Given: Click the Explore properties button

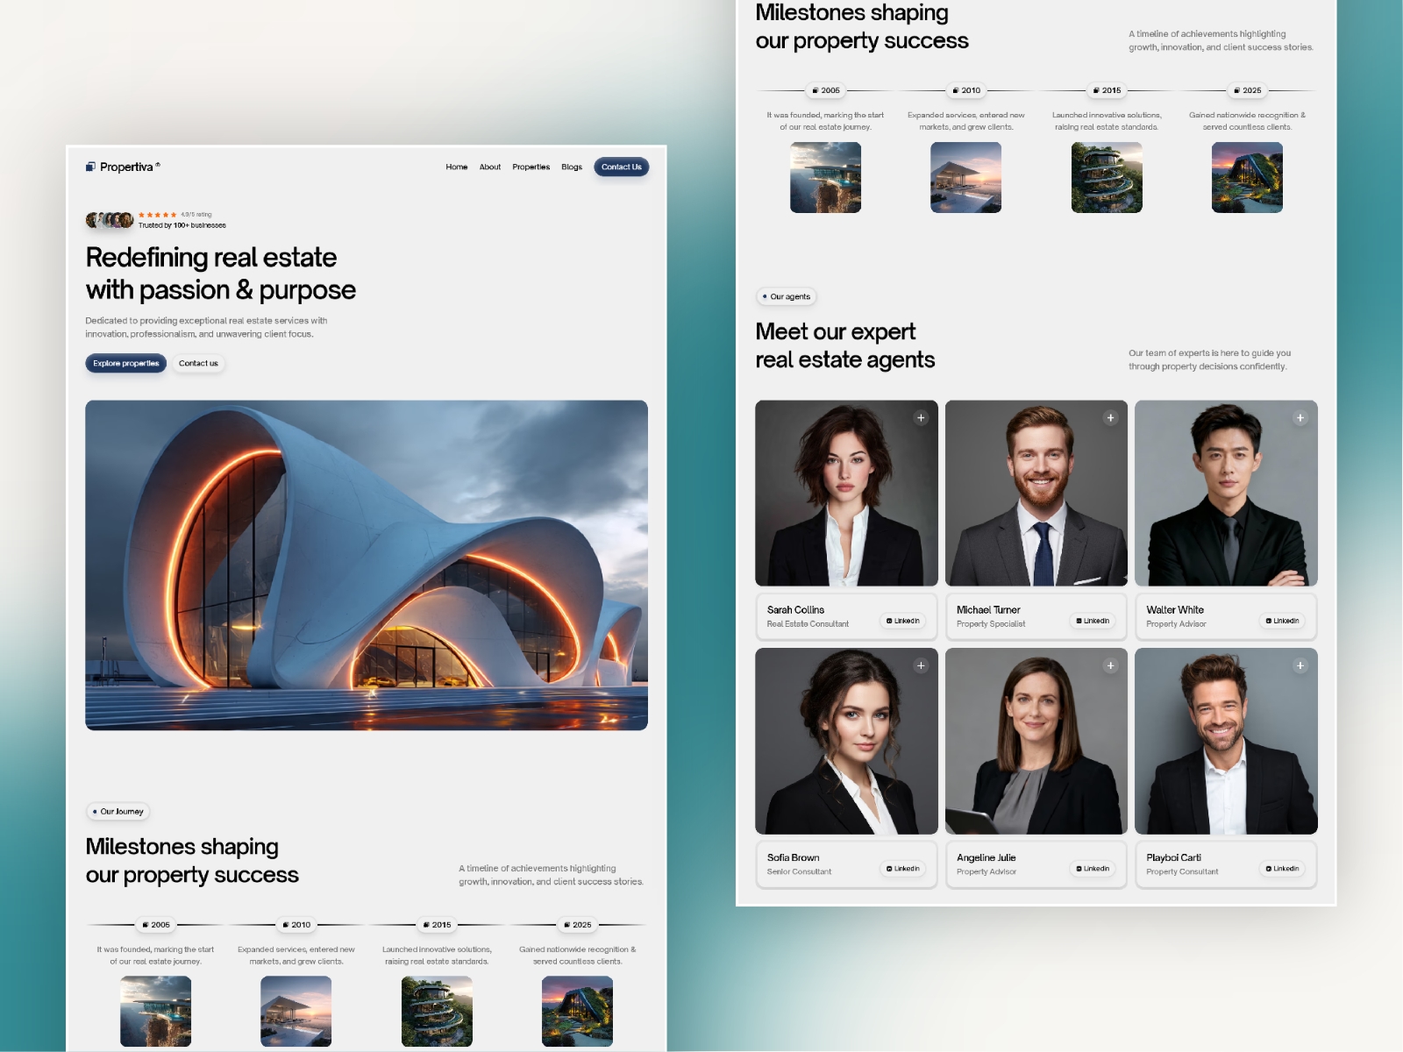Looking at the screenshot, I should coord(125,363).
